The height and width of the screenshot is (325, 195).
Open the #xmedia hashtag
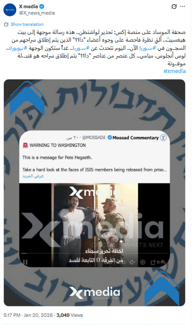175,71
